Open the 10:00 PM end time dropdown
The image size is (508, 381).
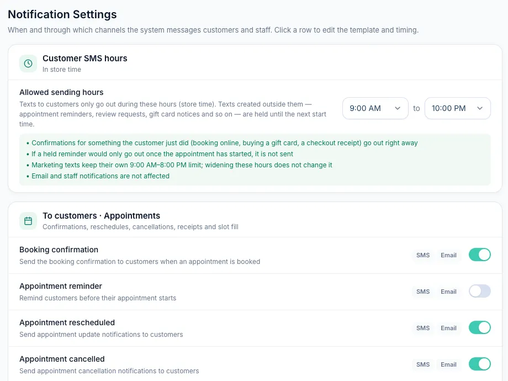tap(457, 108)
